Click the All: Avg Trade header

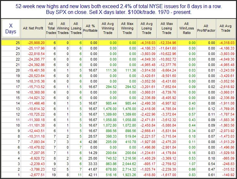tap(226, 28)
